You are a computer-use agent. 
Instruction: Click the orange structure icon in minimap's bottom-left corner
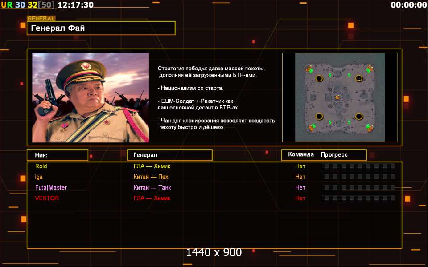[311, 127]
